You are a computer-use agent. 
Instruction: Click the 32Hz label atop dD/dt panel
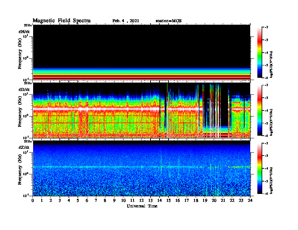[28, 83]
